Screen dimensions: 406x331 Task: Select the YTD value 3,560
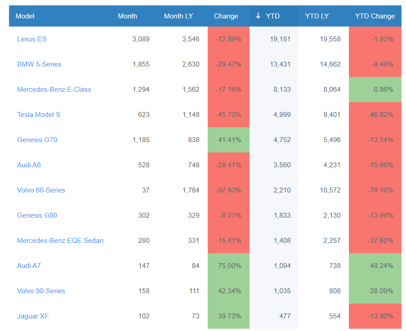tap(282, 165)
